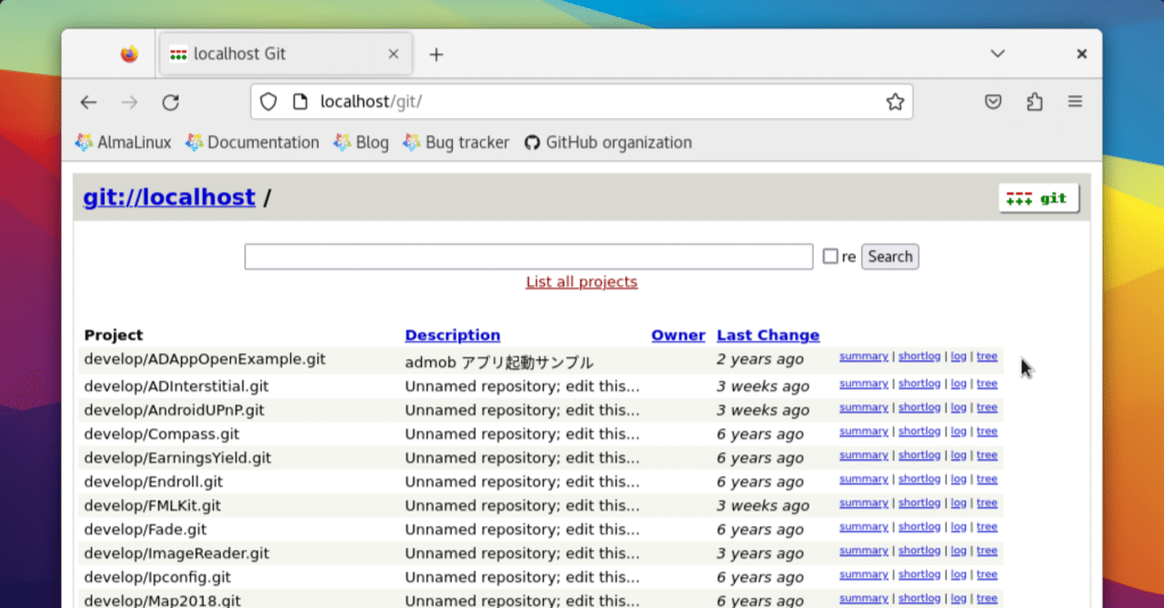Reload the current page

tap(171, 102)
